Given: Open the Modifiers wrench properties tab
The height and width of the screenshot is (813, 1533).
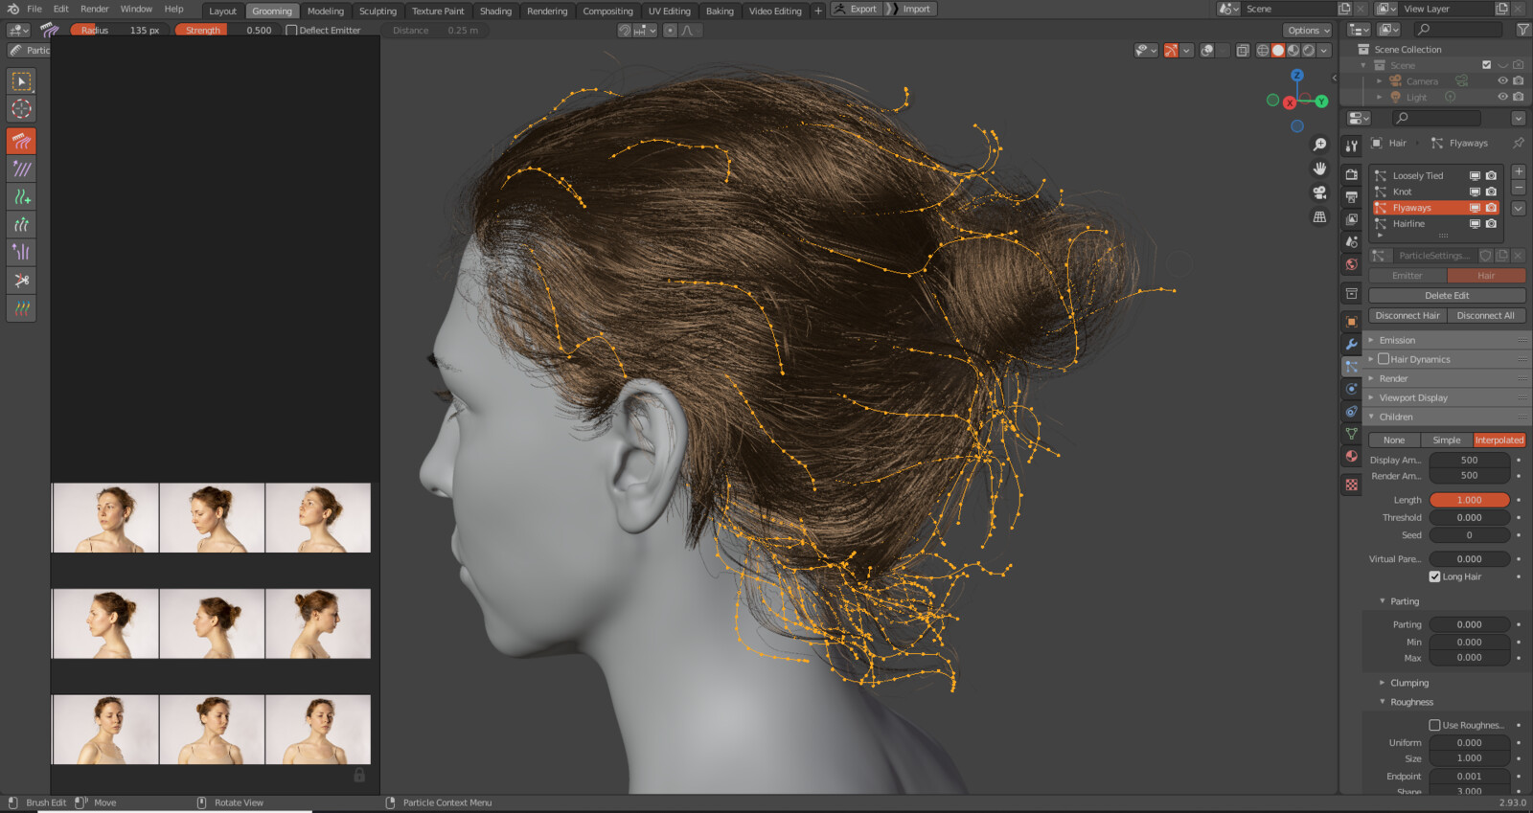Looking at the screenshot, I should click(x=1351, y=344).
